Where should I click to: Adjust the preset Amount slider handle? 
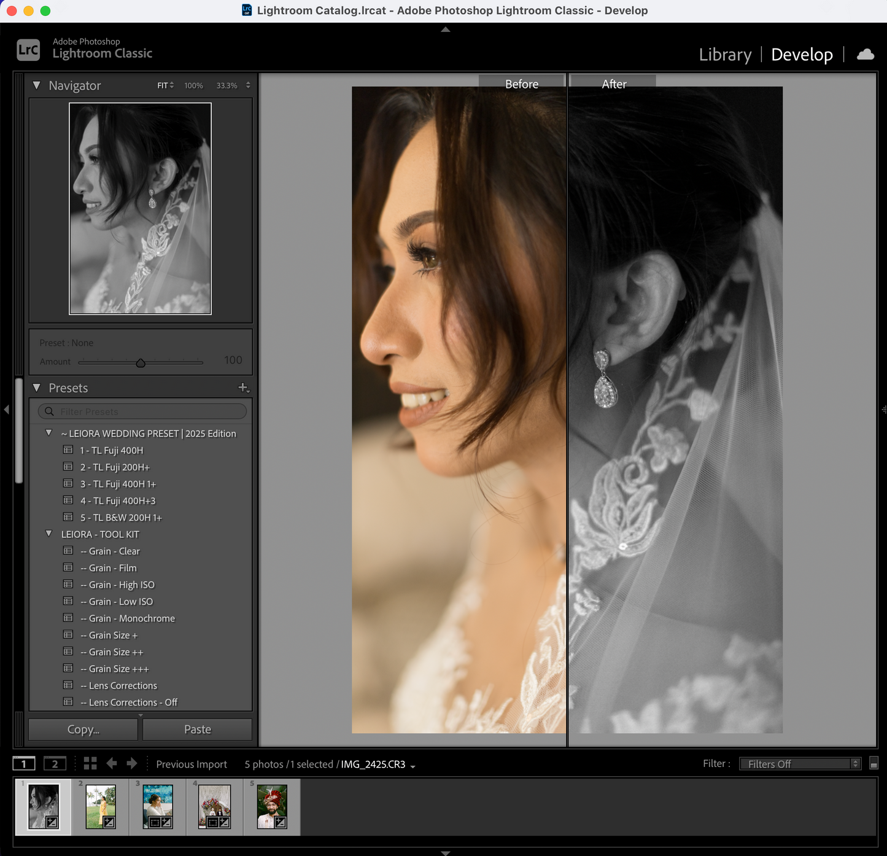pos(141,363)
